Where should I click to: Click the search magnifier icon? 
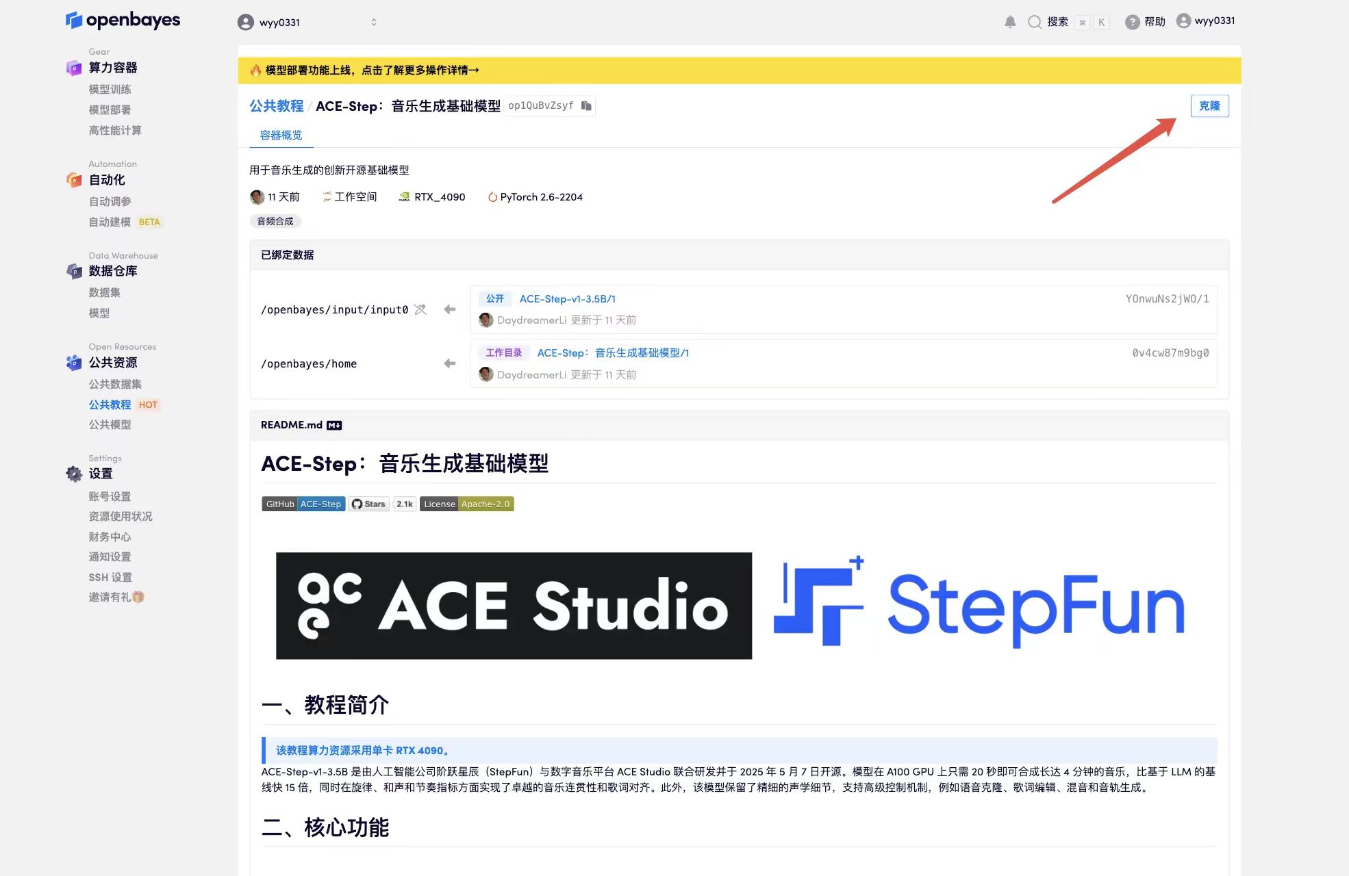click(1034, 22)
